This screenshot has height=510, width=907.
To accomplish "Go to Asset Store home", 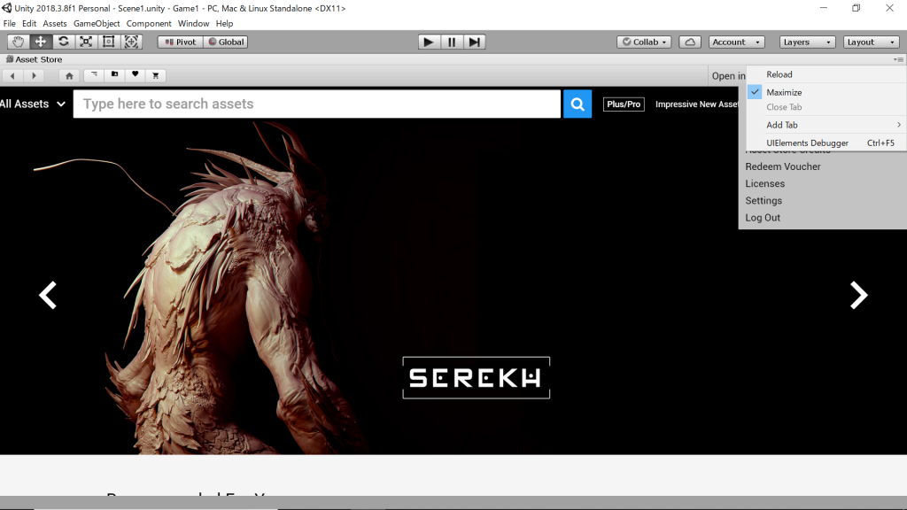I will click(69, 75).
